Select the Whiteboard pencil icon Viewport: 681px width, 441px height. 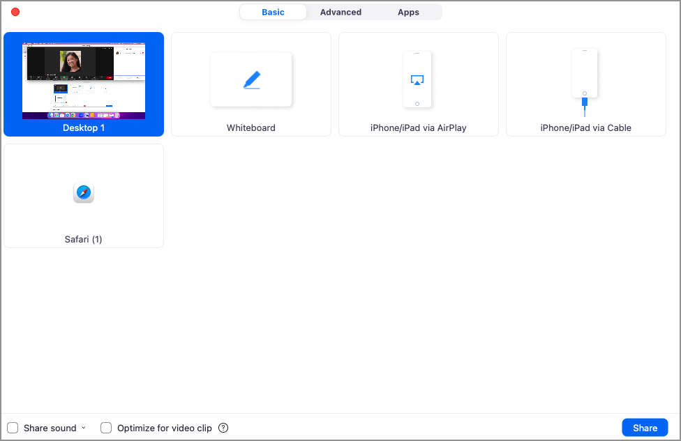[251, 80]
